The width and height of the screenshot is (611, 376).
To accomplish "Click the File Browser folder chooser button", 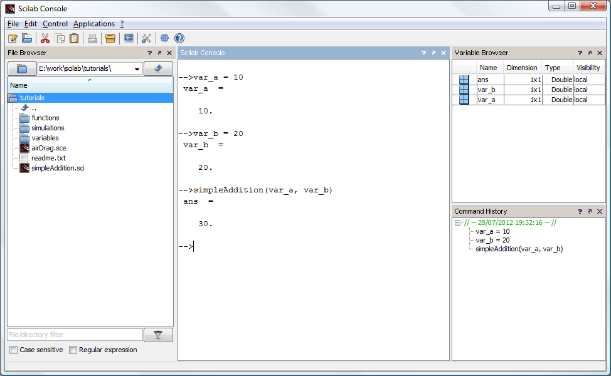I will 22,68.
